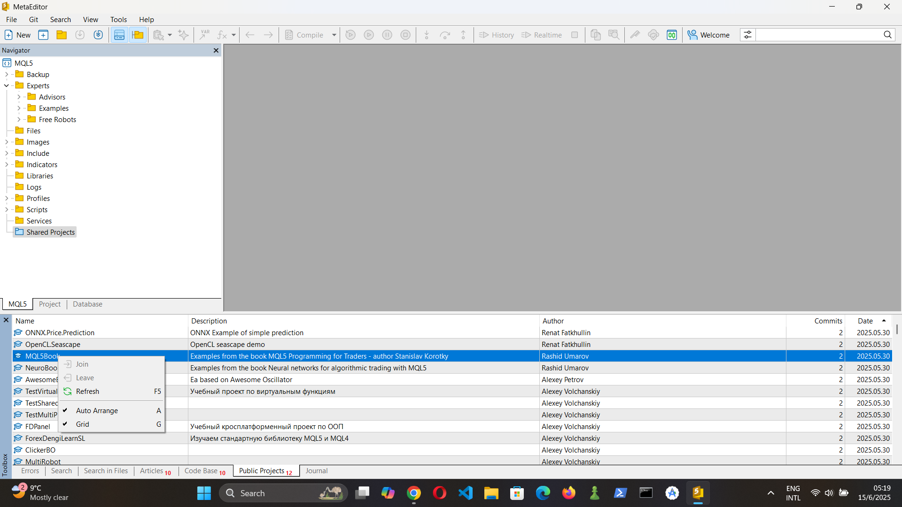The width and height of the screenshot is (902, 507).
Task: Click the navigate forward arrow
Action: [x=268, y=35]
